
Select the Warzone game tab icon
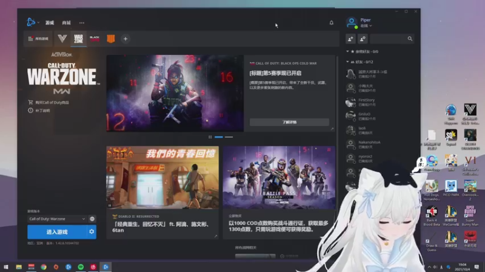(79, 39)
